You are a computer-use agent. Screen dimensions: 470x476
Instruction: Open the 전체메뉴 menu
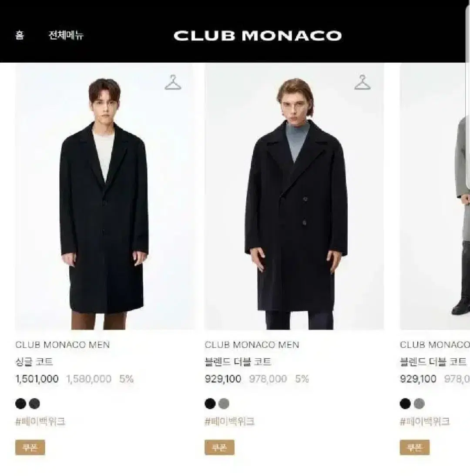pos(66,36)
